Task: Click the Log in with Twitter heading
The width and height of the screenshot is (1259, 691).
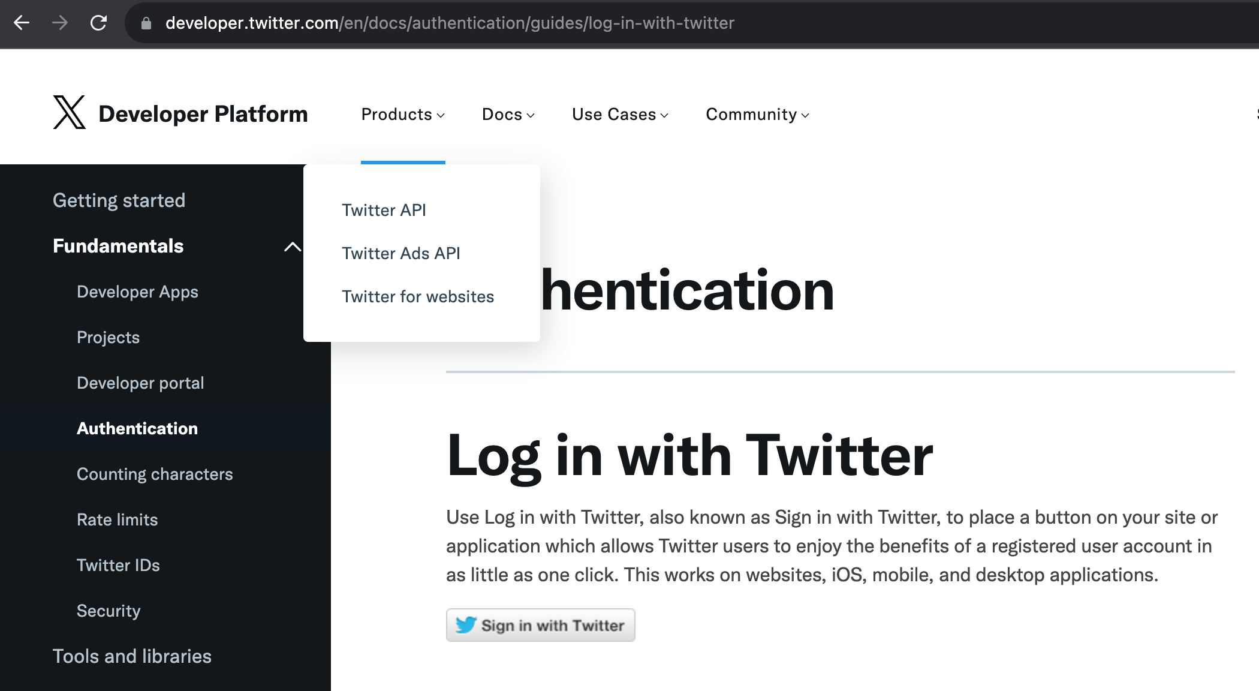Action: pos(689,457)
